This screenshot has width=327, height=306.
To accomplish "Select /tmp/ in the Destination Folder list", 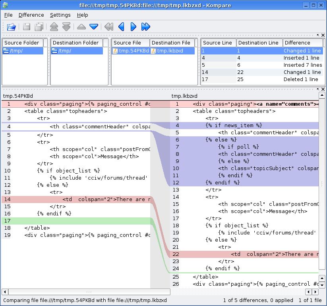I will pos(77,51).
